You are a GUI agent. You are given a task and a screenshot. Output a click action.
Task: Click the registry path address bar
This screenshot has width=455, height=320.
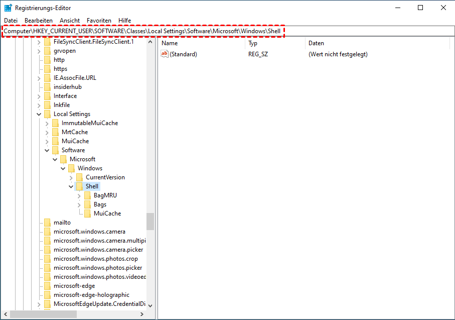(228, 31)
